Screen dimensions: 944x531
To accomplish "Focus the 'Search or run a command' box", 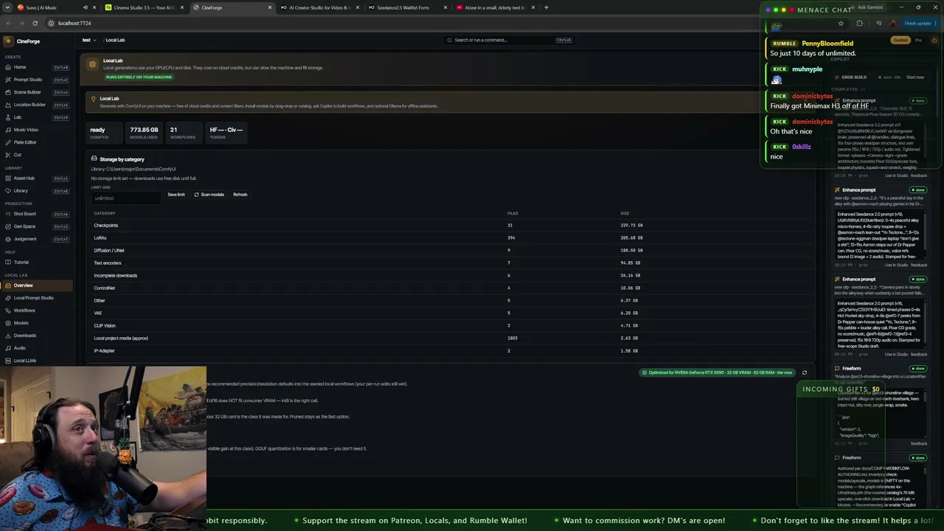I will click(509, 40).
